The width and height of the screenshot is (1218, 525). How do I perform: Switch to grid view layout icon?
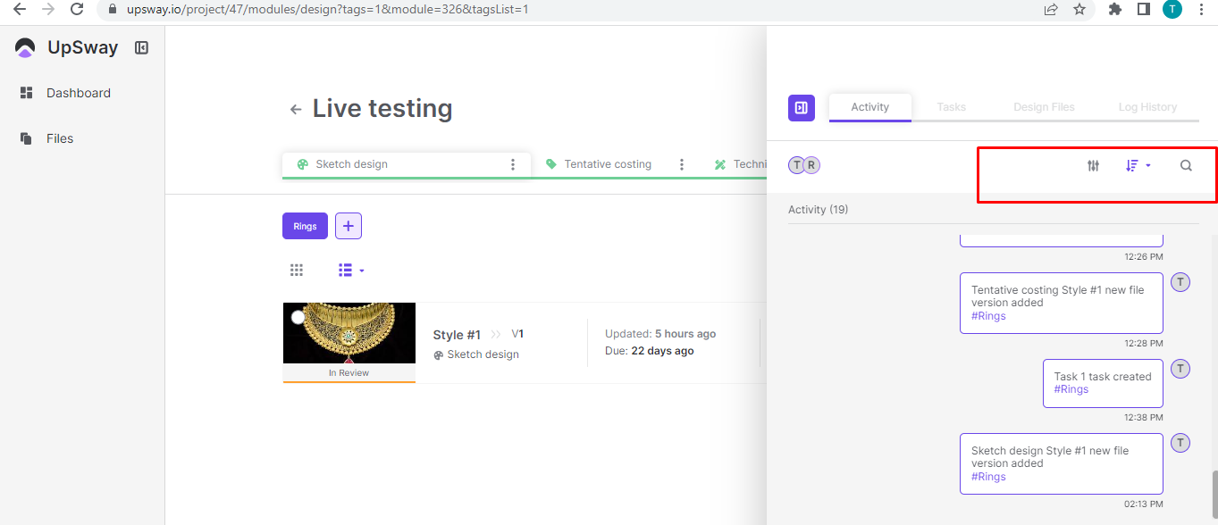pyautogui.click(x=297, y=270)
